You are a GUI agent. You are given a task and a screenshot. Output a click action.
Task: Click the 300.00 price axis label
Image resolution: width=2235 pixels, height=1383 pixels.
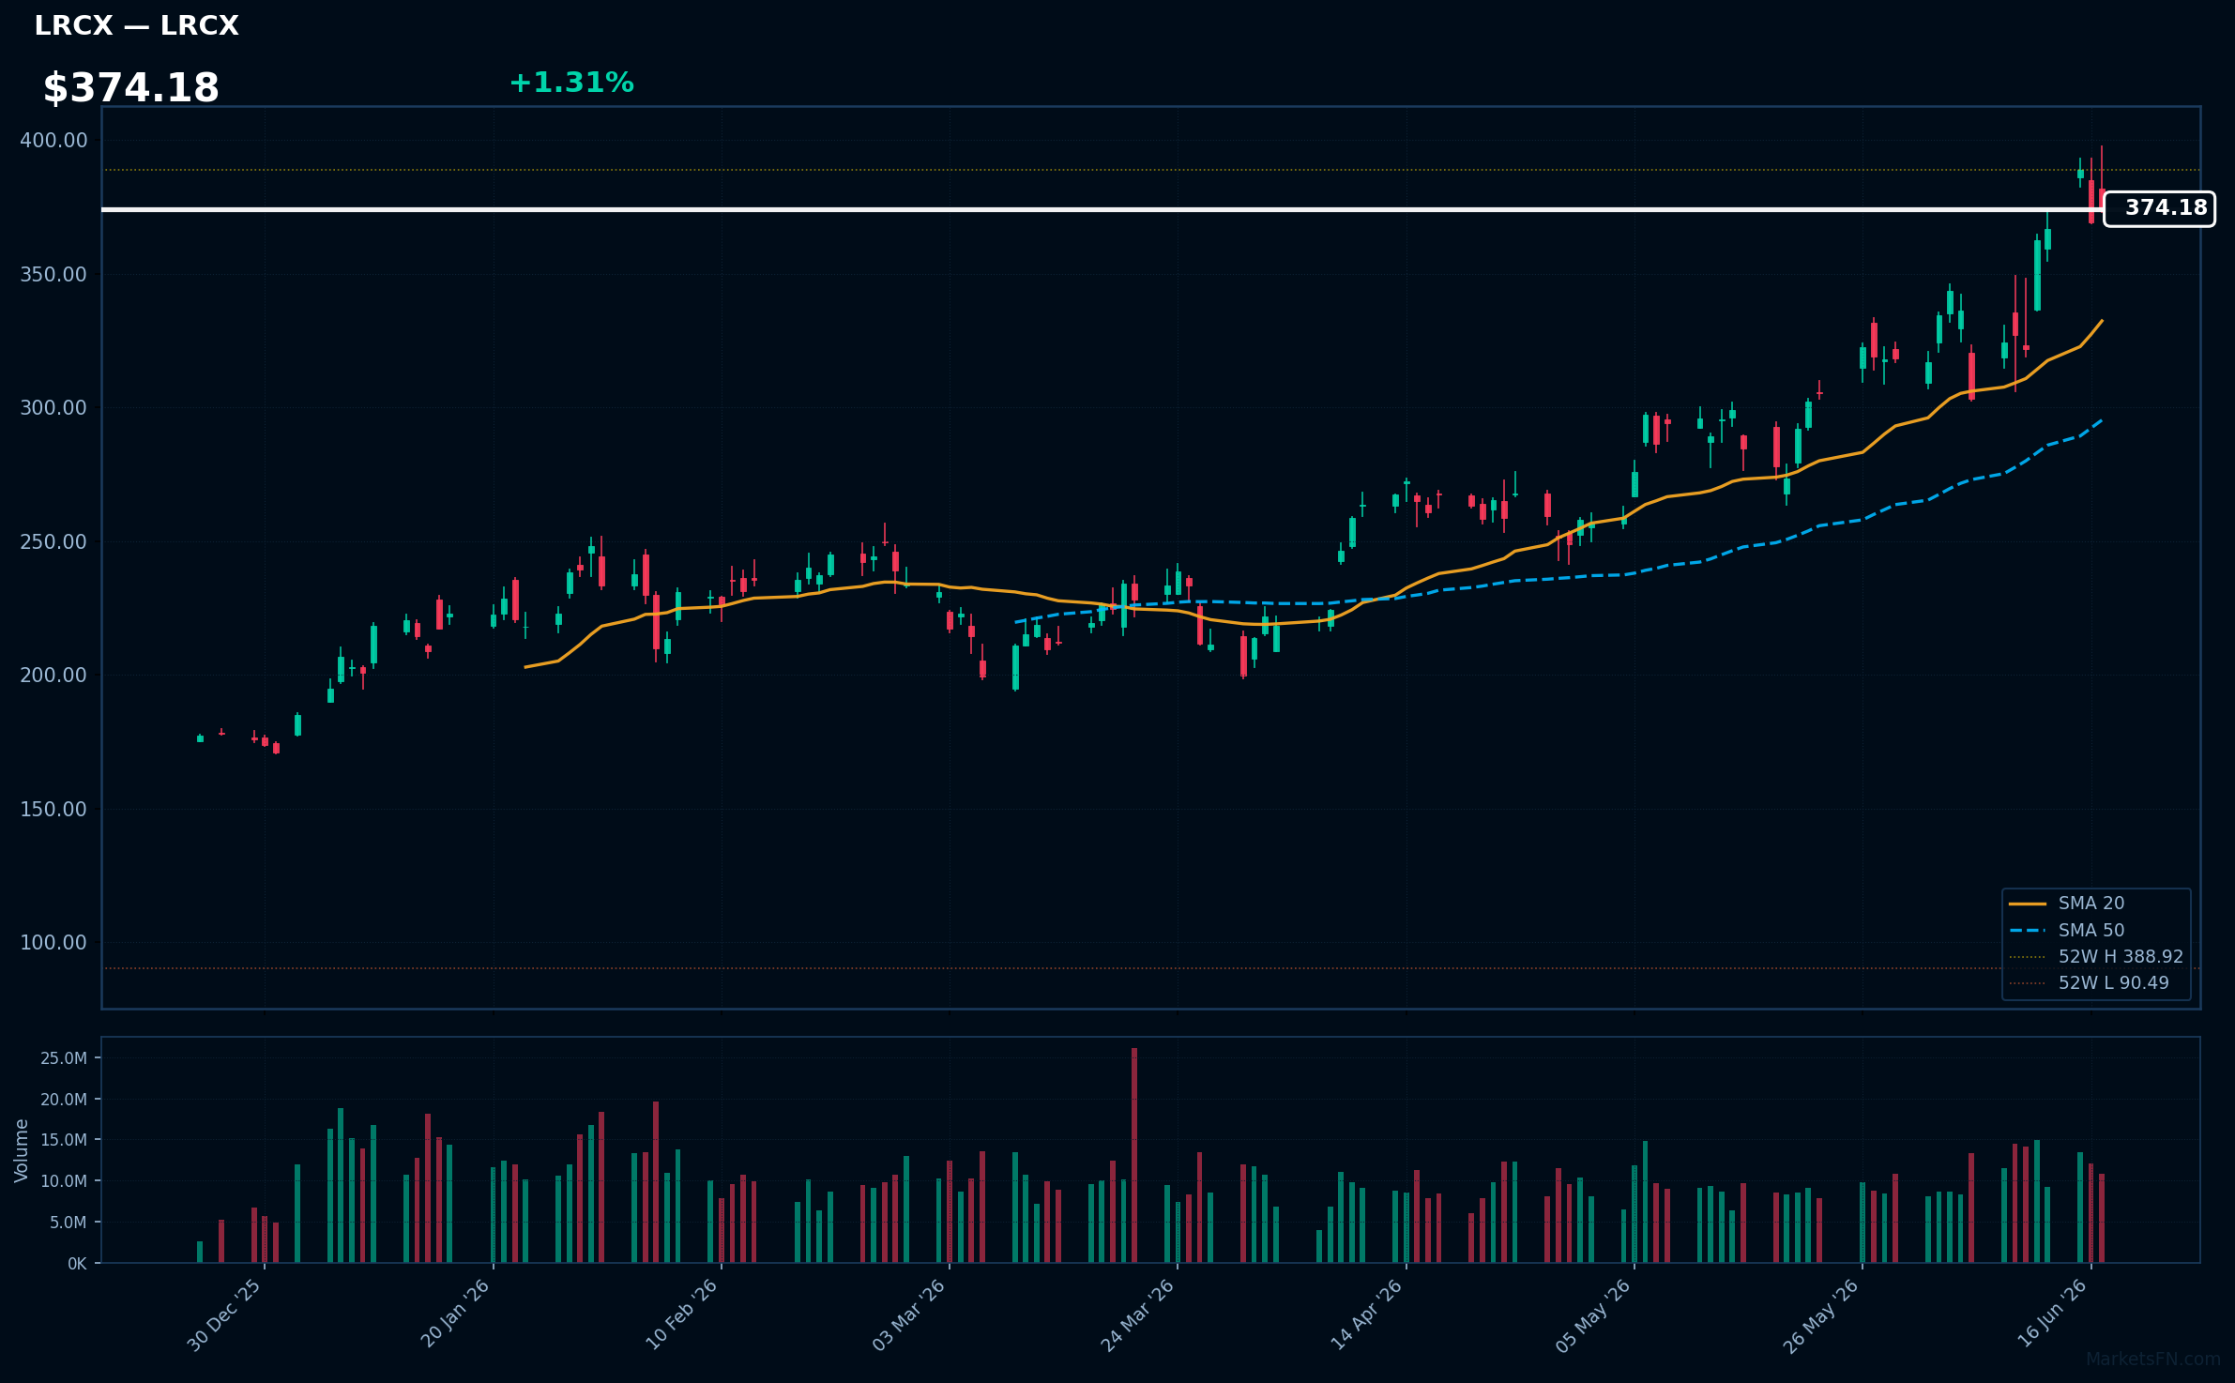point(53,408)
